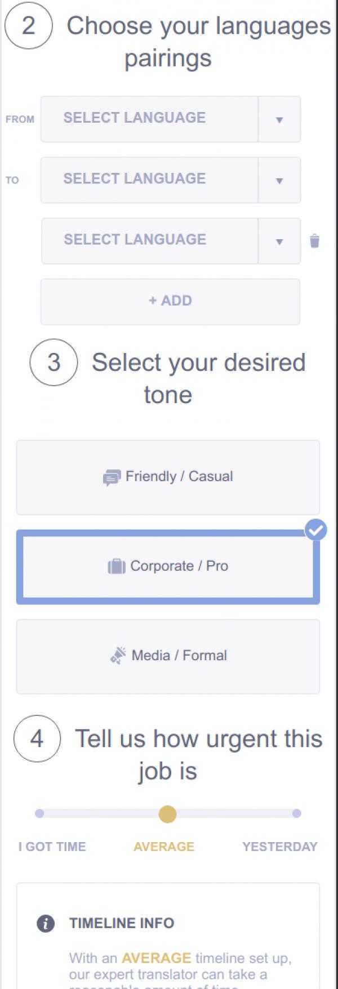Select the Media / Formal tone option

pos(169,655)
